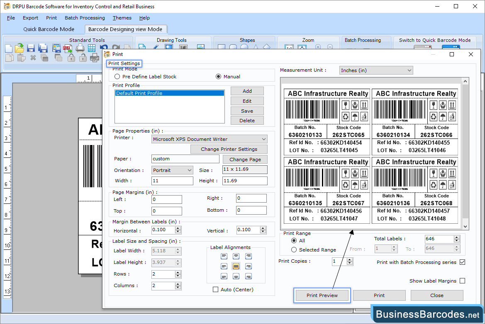
Task: Open the Themes menu
Action: coord(122,18)
